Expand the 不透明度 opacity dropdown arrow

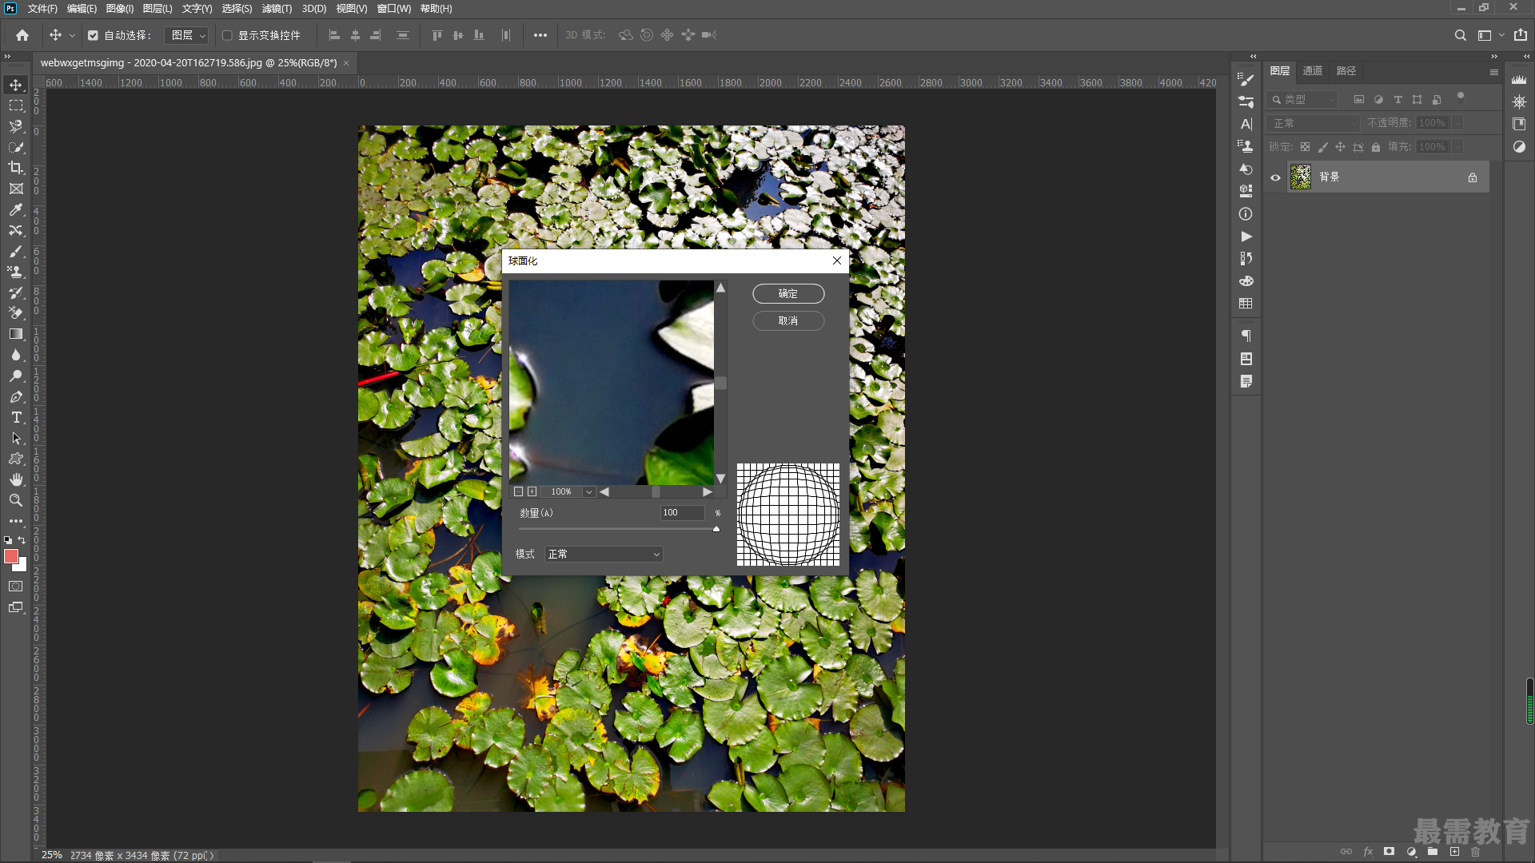1457,123
